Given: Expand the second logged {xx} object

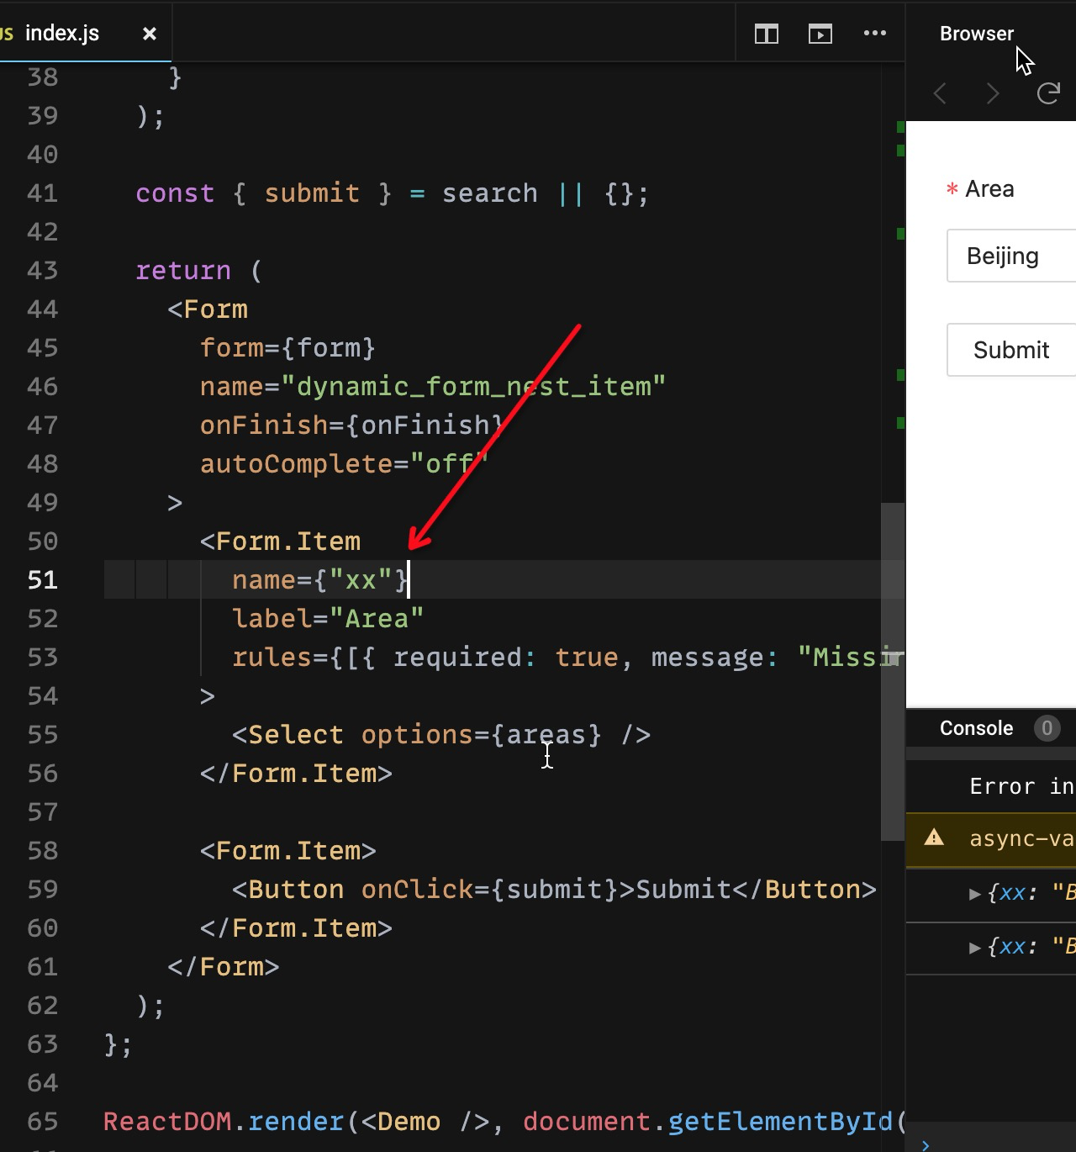Looking at the screenshot, I should tap(975, 947).
